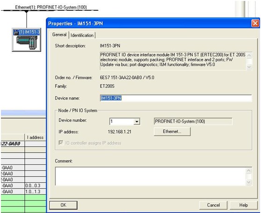Select the General tab
261x213 pixels.
pyautogui.click(x=59, y=35)
